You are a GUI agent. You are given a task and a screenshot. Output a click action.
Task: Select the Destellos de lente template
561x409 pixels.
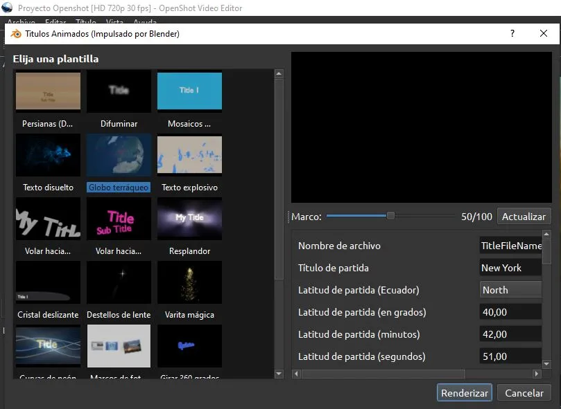[119, 282]
